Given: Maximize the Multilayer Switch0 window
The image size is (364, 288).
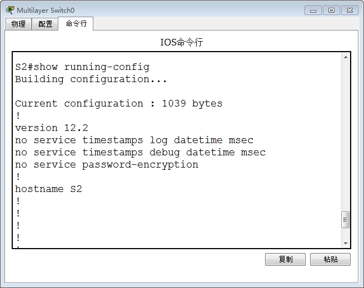Looking at the screenshot, I should (331, 10).
